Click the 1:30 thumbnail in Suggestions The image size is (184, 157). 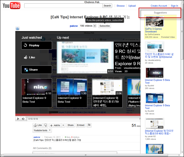155,98
